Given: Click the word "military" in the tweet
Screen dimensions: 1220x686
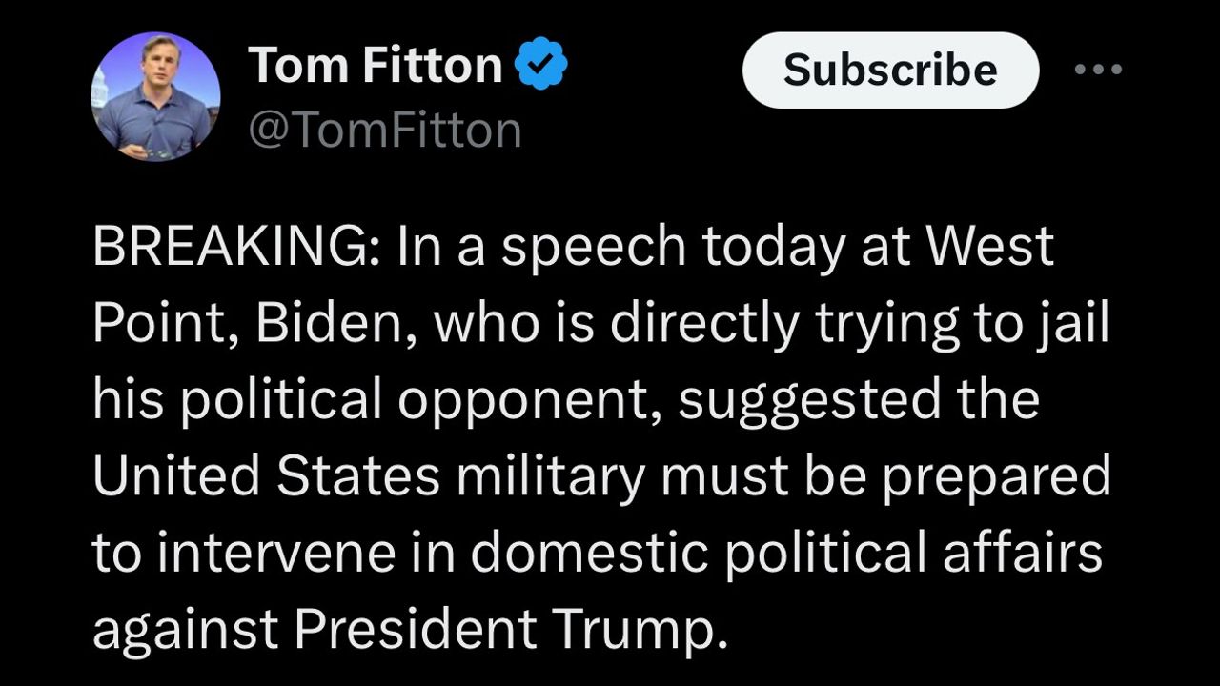Looking at the screenshot, I should point(550,477).
